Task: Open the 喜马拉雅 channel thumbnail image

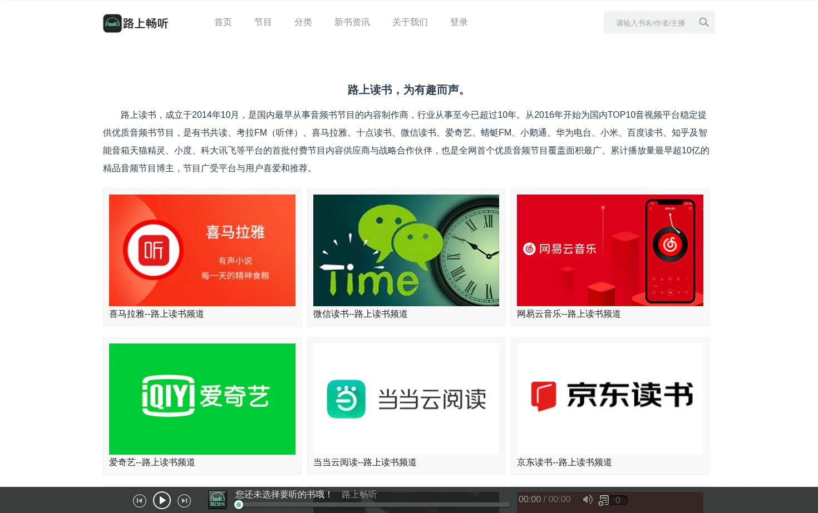Action: 202,250
